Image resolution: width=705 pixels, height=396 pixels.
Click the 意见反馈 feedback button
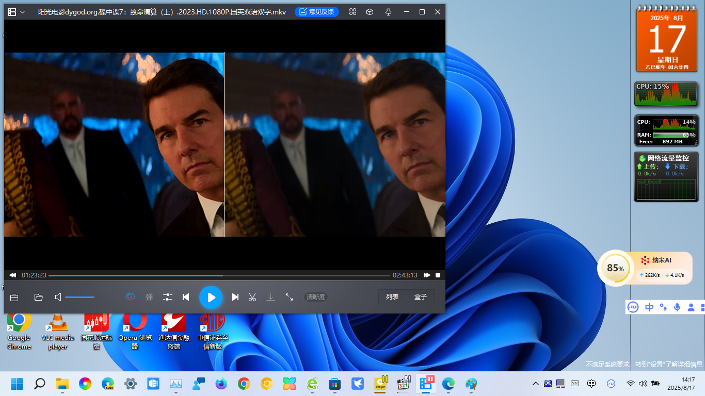pyautogui.click(x=317, y=12)
